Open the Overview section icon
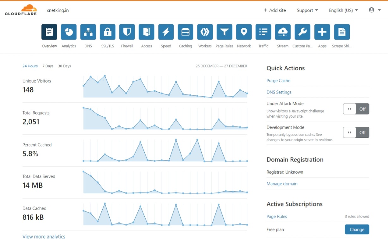Viewport: 388px width, 239px height. 49,32
